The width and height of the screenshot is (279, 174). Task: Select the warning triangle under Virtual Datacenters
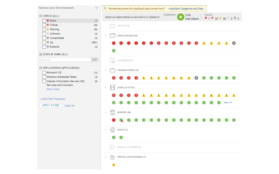114,164
